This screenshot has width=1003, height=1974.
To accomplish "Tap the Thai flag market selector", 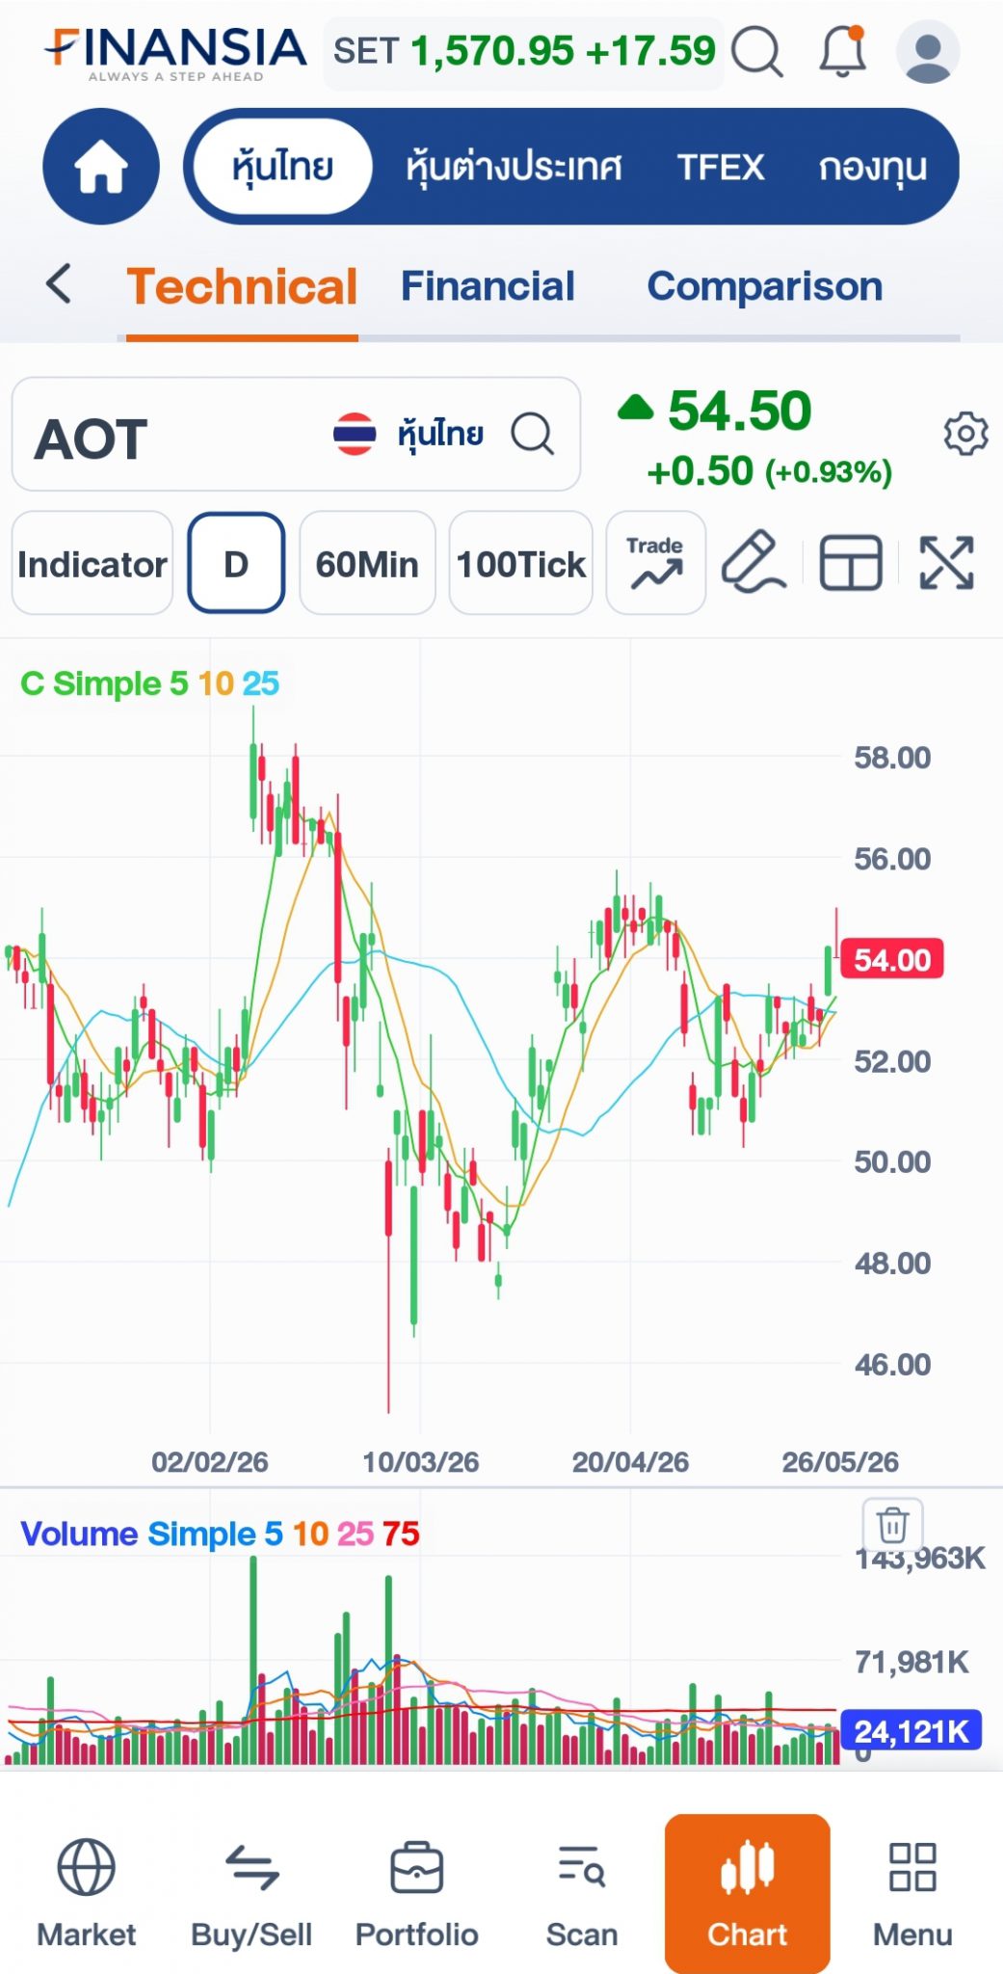I will pos(355,434).
